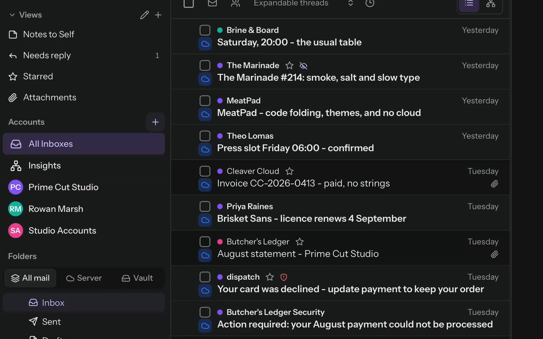Add a new view with the plus icon

click(158, 15)
